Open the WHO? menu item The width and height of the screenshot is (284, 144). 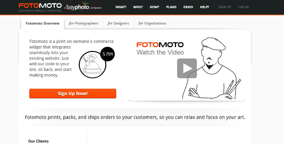[x=138, y=7]
